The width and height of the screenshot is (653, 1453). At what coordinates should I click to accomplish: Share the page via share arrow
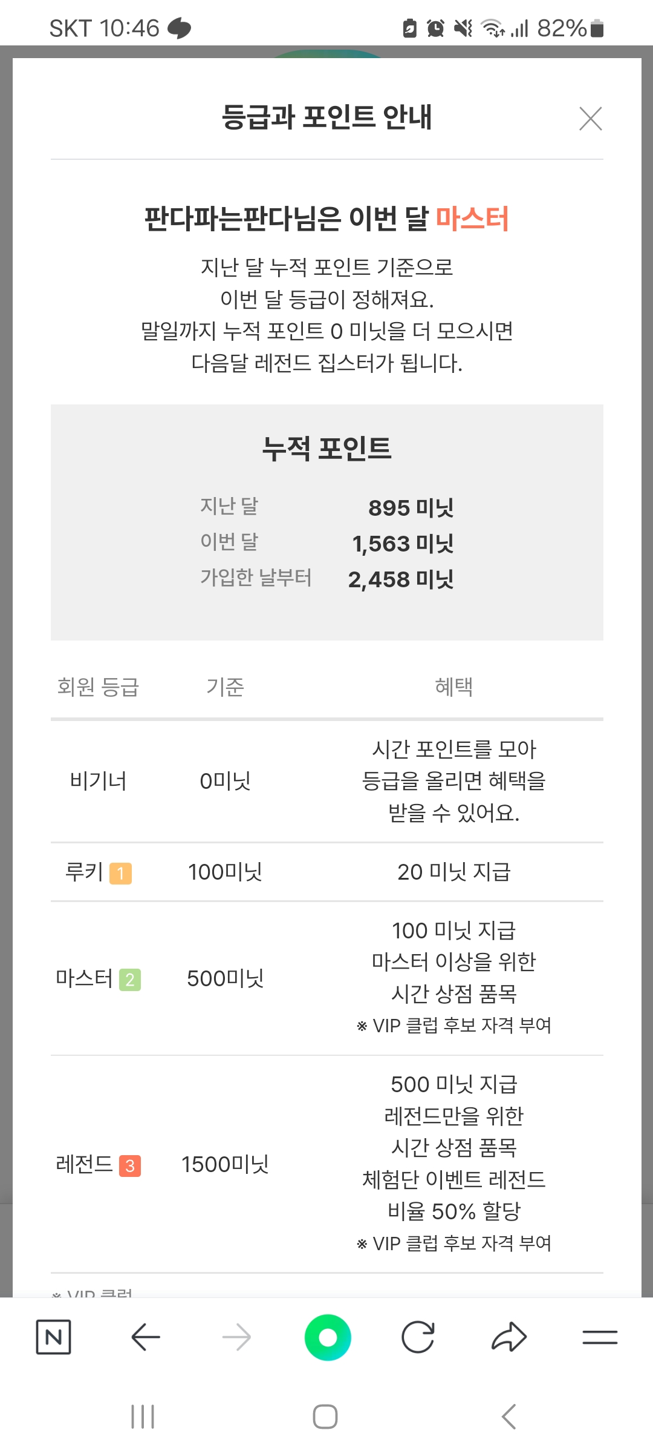click(x=509, y=1337)
